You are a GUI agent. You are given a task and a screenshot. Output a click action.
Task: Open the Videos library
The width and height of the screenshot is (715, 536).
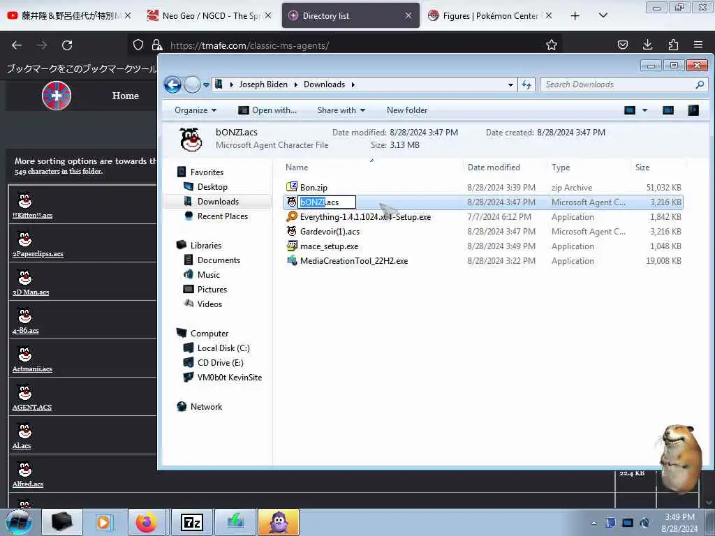[x=209, y=304]
